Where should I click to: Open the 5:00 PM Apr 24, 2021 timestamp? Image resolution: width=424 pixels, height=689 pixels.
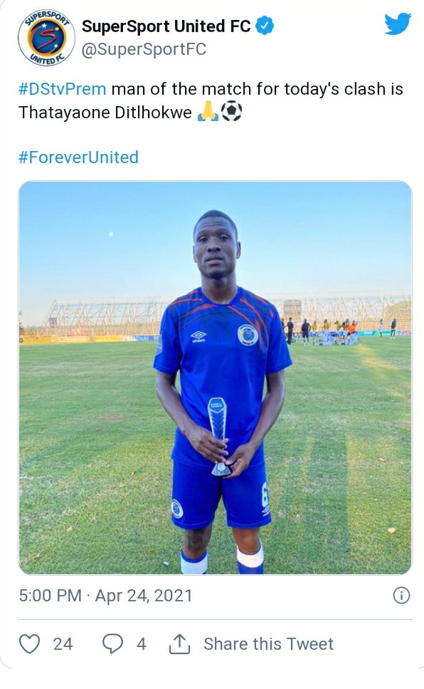point(106,596)
